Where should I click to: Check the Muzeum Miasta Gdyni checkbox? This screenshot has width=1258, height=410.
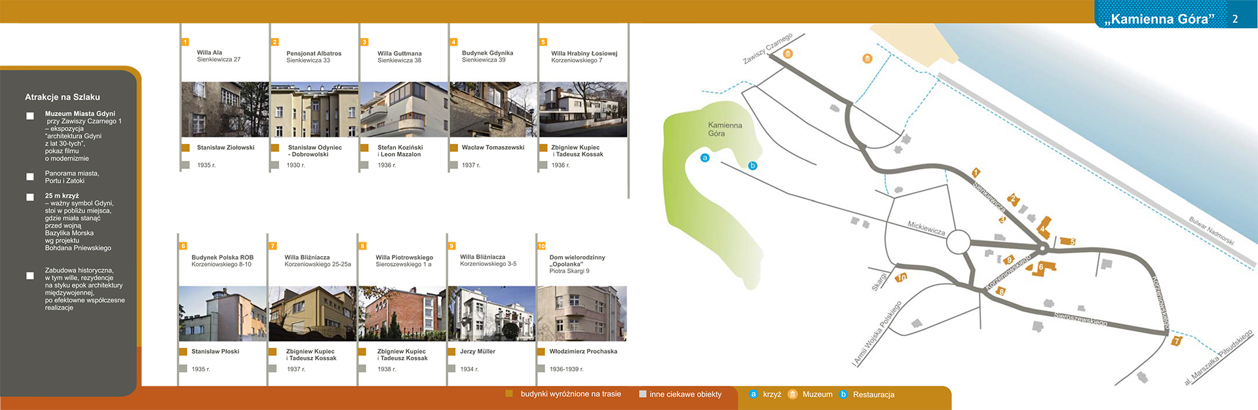coord(30,116)
